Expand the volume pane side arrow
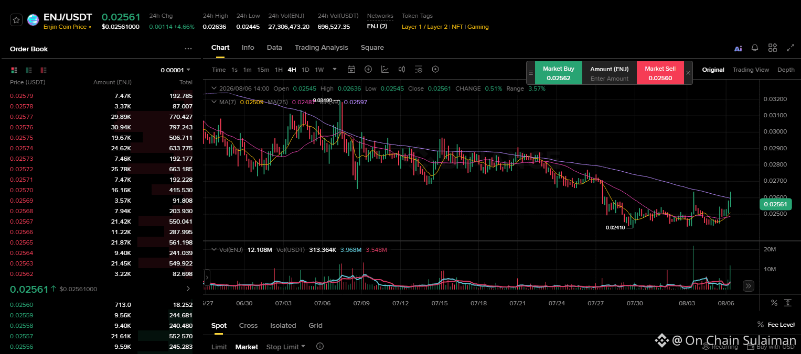This screenshot has height=354, width=801. pos(207,277)
